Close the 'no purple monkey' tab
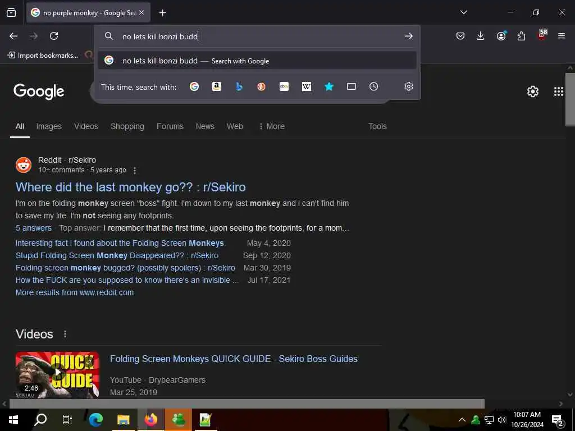 (x=142, y=12)
